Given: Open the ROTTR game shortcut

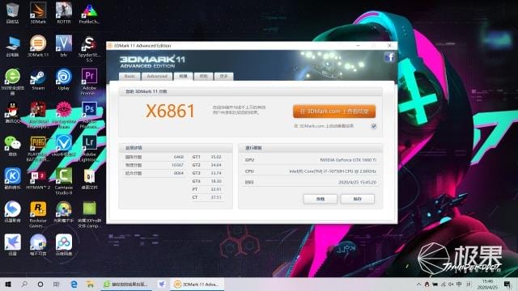Looking at the screenshot, I should [x=64, y=13].
